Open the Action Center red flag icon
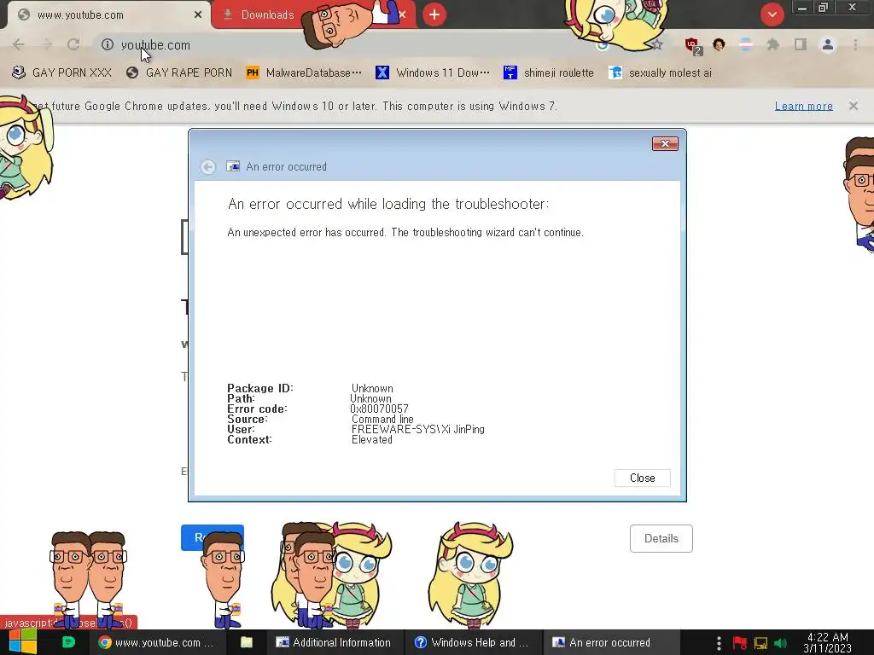This screenshot has width=874, height=655. pos(740,643)
